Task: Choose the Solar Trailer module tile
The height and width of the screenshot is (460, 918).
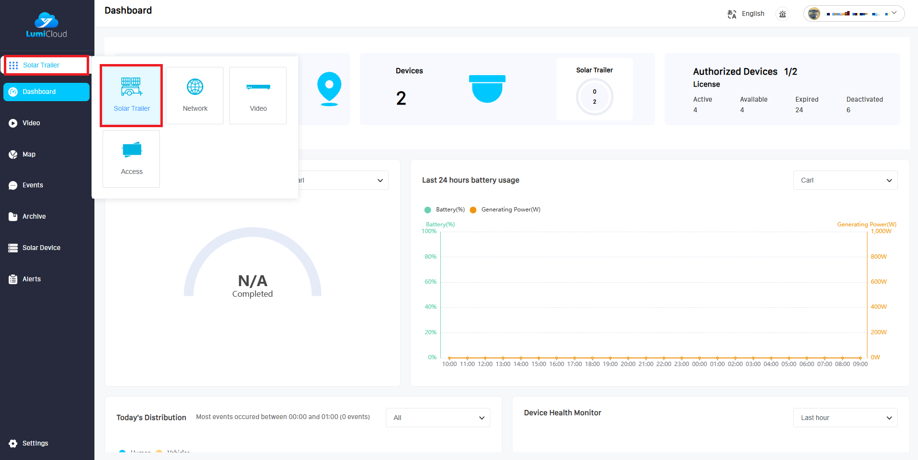Action: click(x=131, y=95)
